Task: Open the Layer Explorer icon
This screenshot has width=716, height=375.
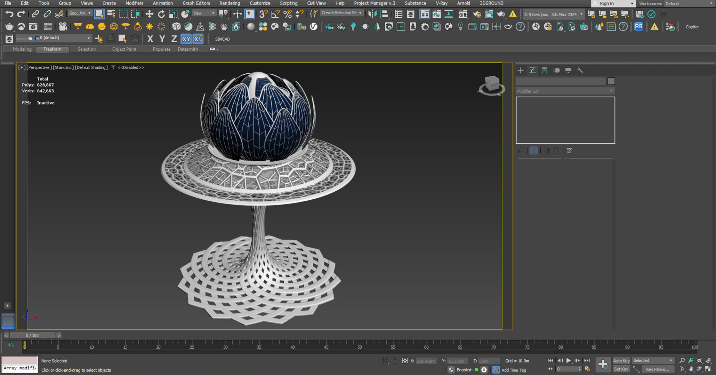Action: pos(411,14)
